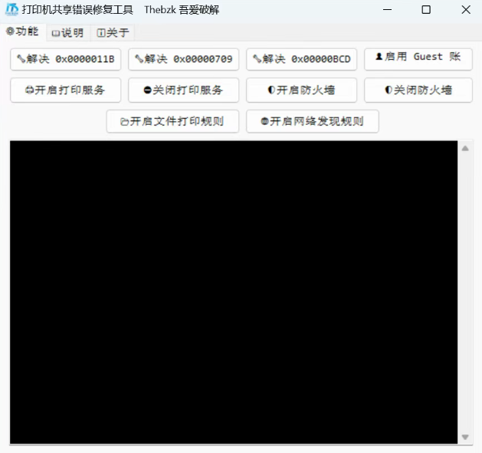Minimize the repair tool window
The image size is (482, 453).
pyautogui.click(x=387, y=10)
